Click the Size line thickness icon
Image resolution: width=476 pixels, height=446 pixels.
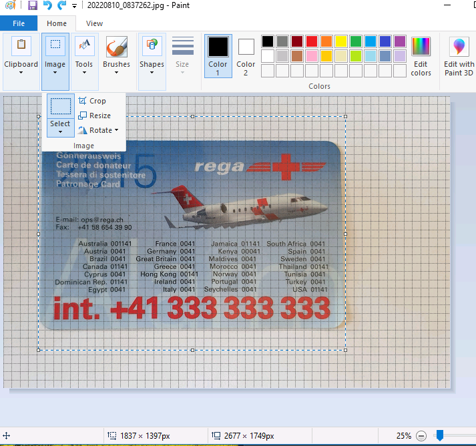pos(183,46)
